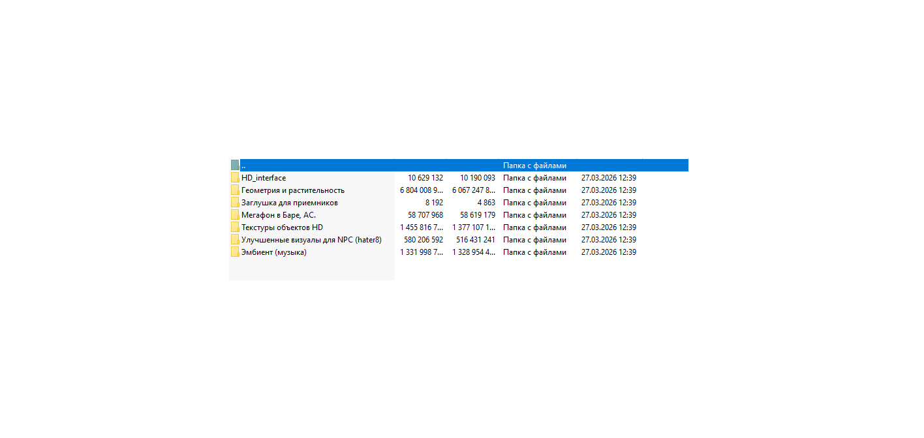The width and height of the screenshot is (924, 438).
Task: Click date 27.03.2026 12:39 in Эмбиент (музыка) row
Action: coord(609,252)
